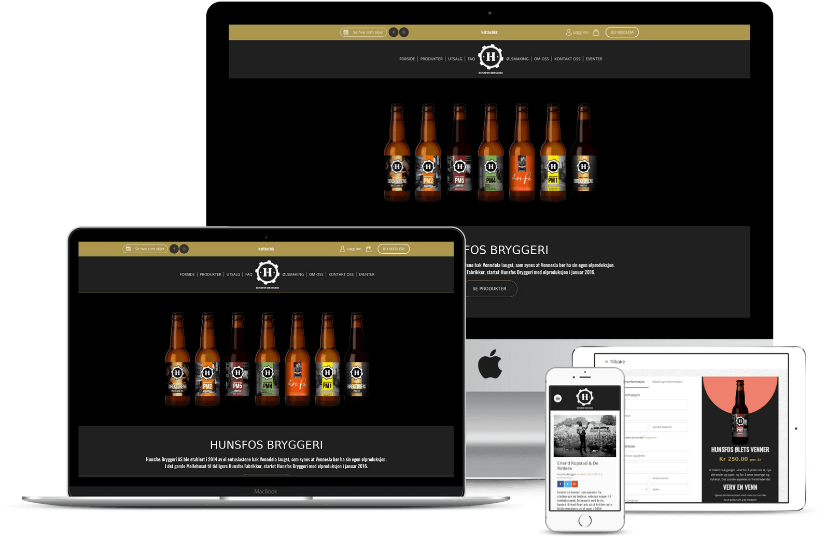Share the iPhone article on Facebook

[x=561, y=484]
